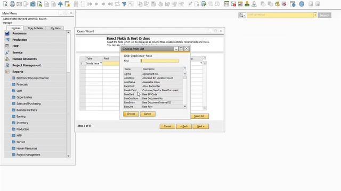This screenshot has width=341, height=191.
Task: Go Back in the Query Wizard
Action: point(184,126)
